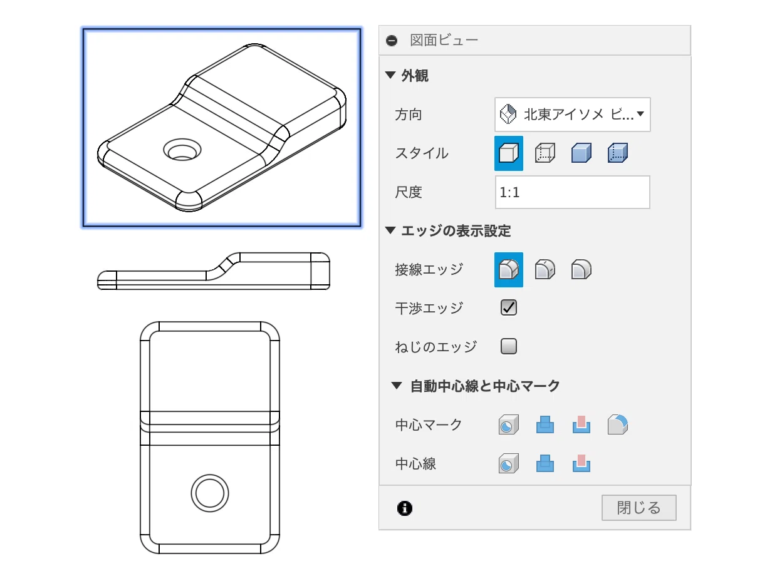The image size is (777, 576).
Task: Collapse the エッジの表示設定 section
Action: (390, 231)
